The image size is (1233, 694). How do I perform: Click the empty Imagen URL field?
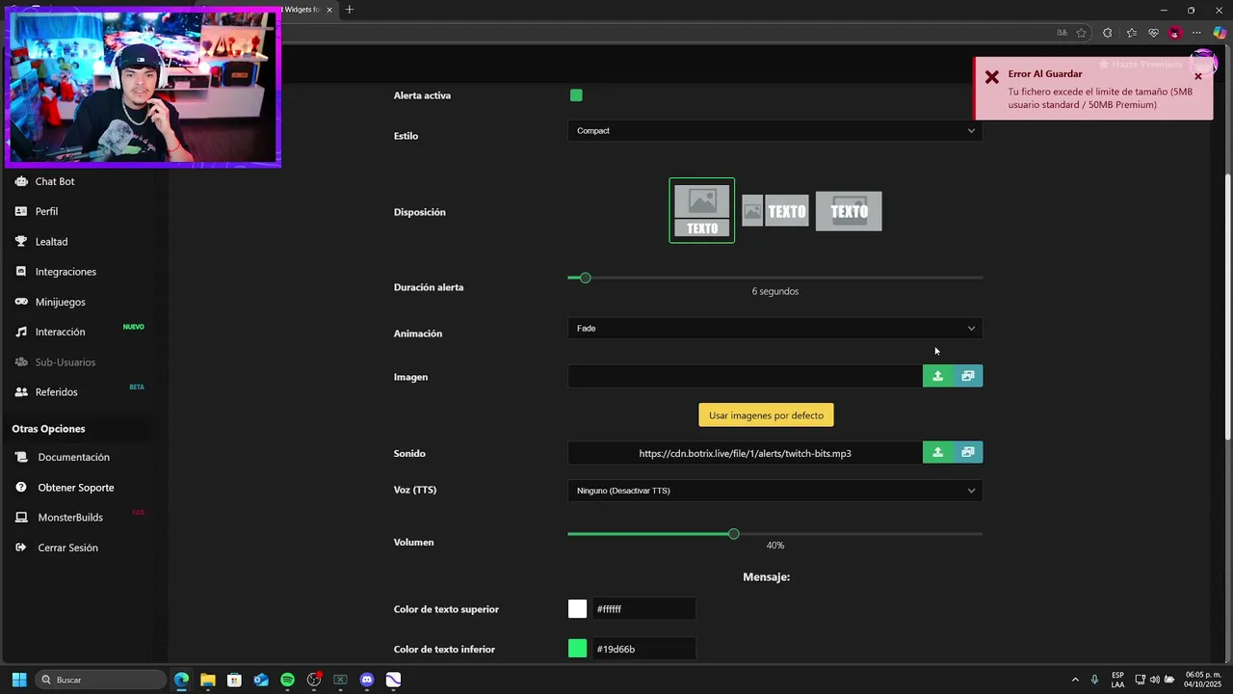coord(745,376)
